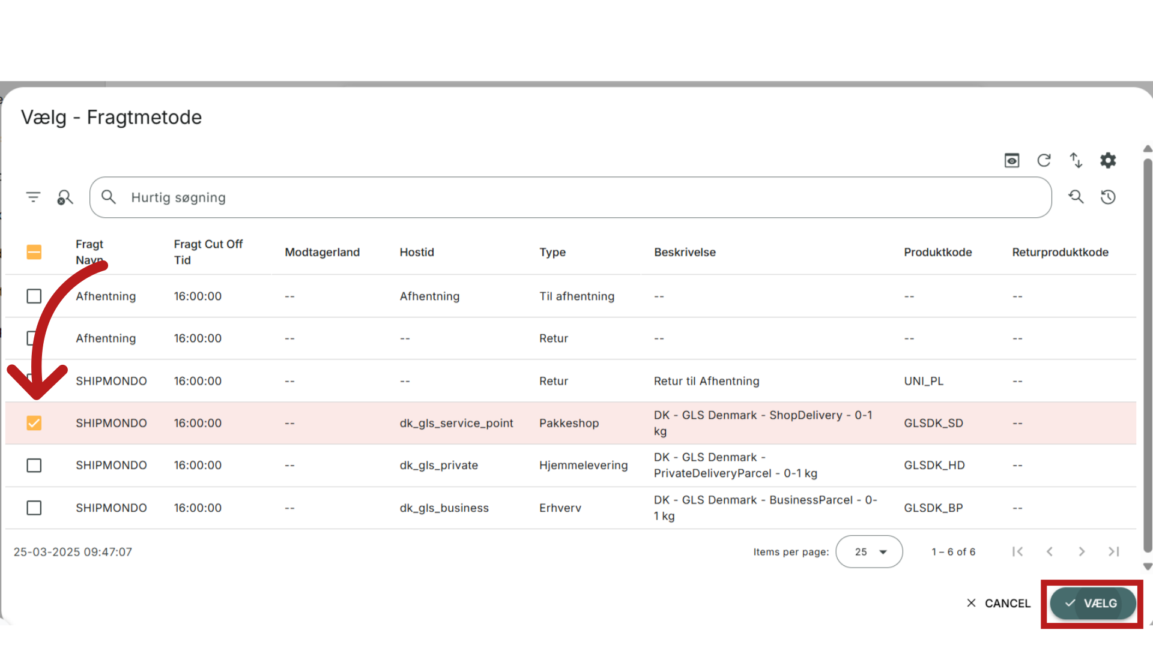Viewport: 1153px width, 648px height.
Task: Go to the next page arrow
Action: [x=1082, y=551]
